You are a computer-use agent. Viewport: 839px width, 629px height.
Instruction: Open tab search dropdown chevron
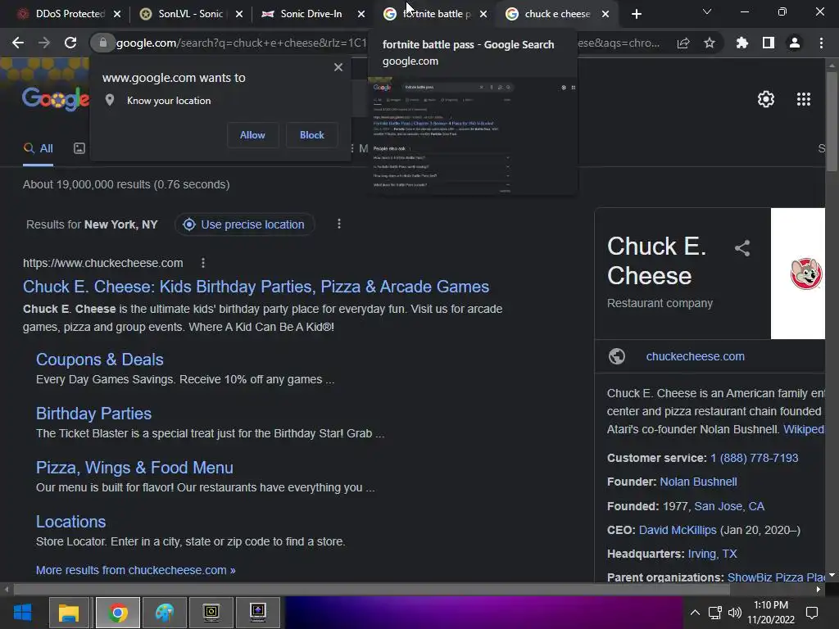click(x=707, y=11)
